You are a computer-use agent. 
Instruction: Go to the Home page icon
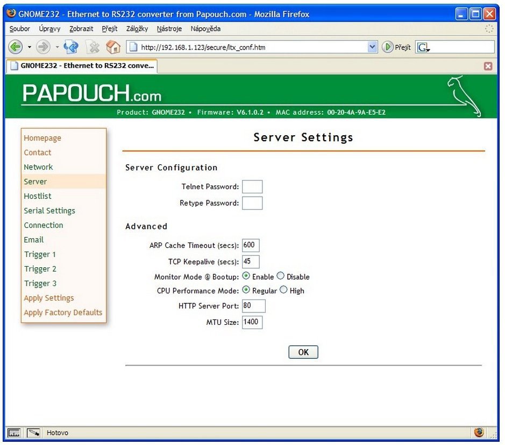(x=113, y=47)
